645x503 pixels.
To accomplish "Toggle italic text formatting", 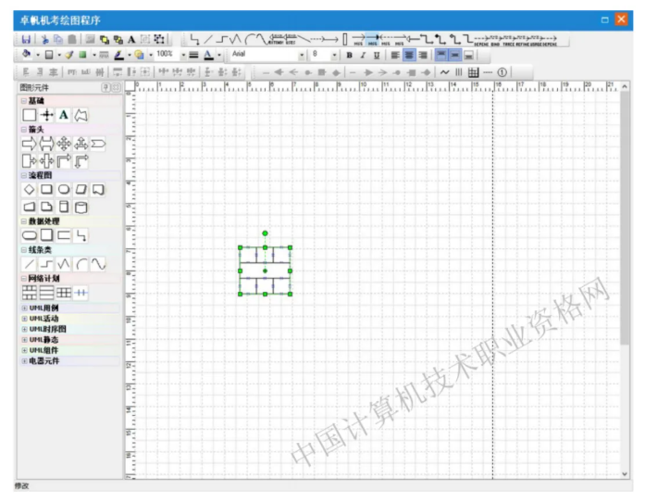I will [363, 55].
